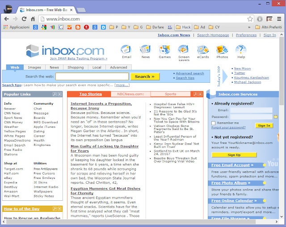
Task: Click the yellow Sign In button
Action: pyautogui.click(x=264, y=126)
